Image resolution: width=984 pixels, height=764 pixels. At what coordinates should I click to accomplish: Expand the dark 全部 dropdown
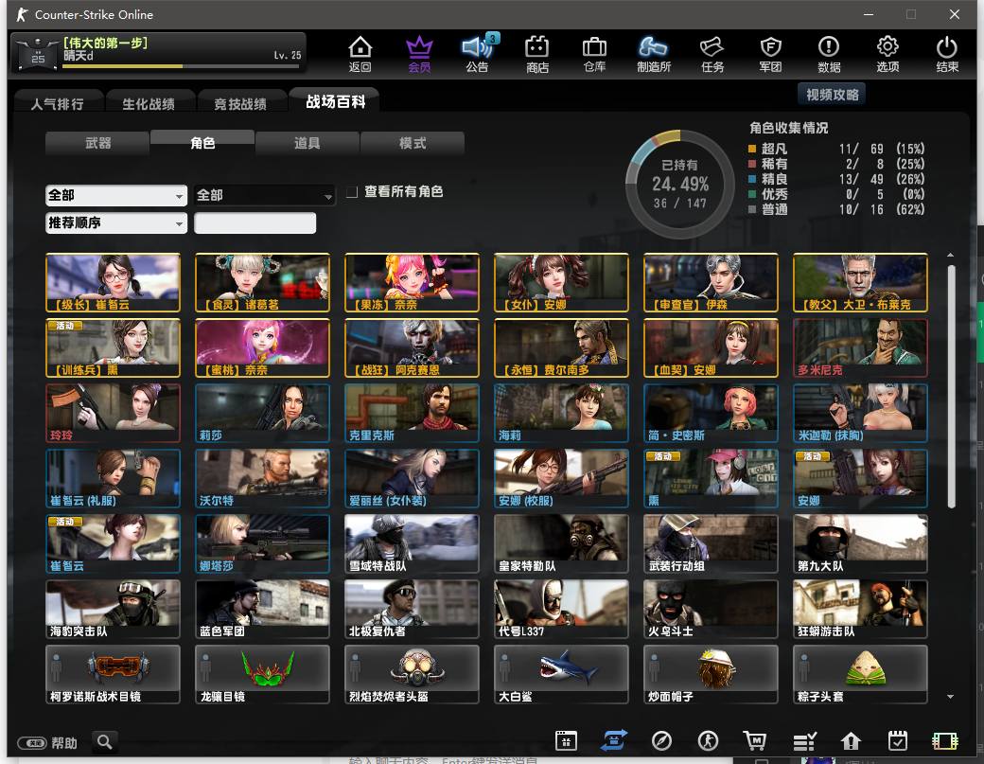click(x=265, y=195)
